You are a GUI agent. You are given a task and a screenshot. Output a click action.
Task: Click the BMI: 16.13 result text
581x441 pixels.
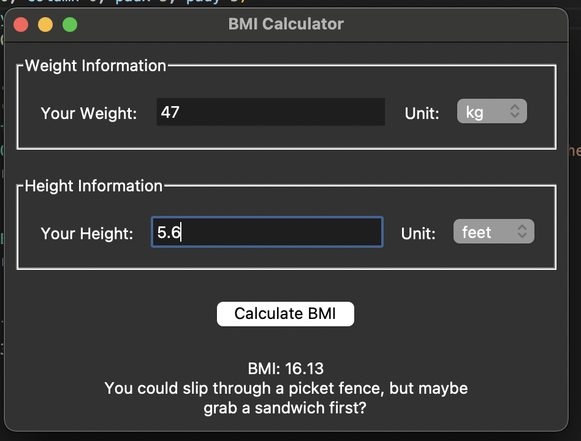point(286,369)
